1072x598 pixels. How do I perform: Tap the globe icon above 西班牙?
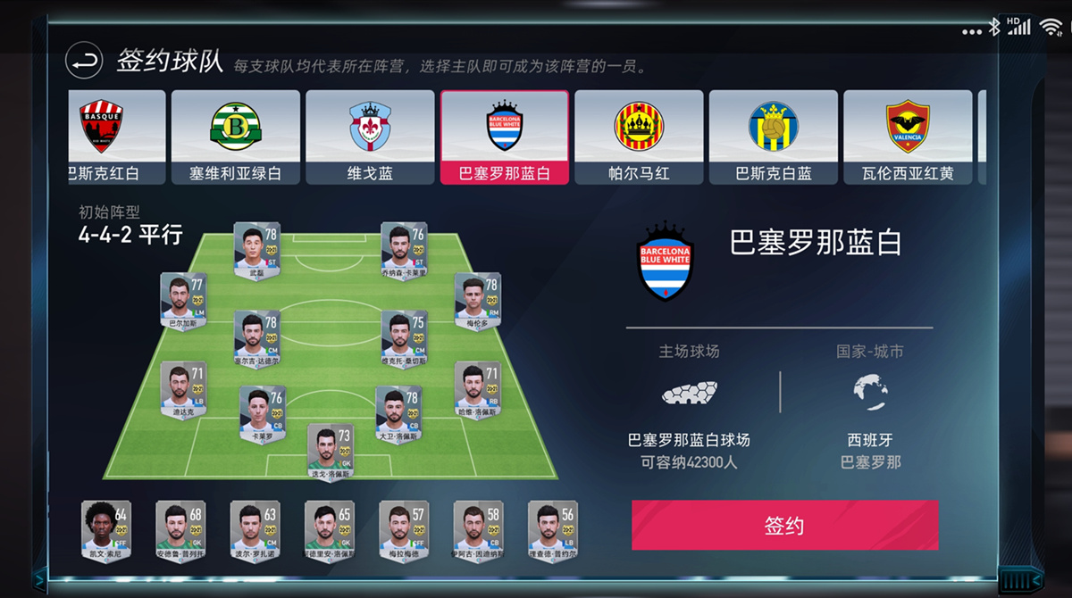(x=870, y=391)
